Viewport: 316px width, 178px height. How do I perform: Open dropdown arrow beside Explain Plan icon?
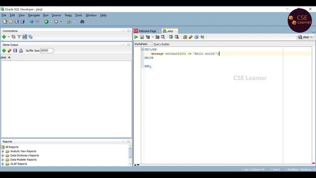pyautogui.click(x=153, y=37)
